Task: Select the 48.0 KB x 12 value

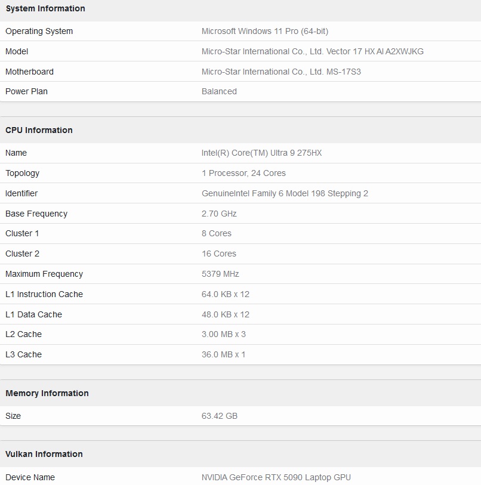Action: pyautogui.click(x=226, y=314)
